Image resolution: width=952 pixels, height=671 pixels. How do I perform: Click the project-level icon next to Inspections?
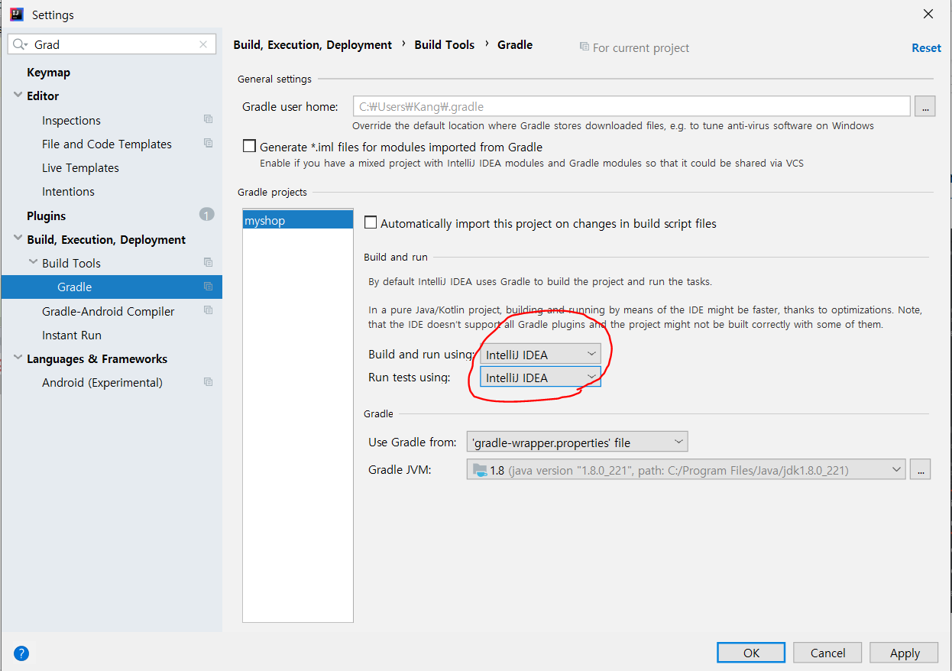click(208, 119)
